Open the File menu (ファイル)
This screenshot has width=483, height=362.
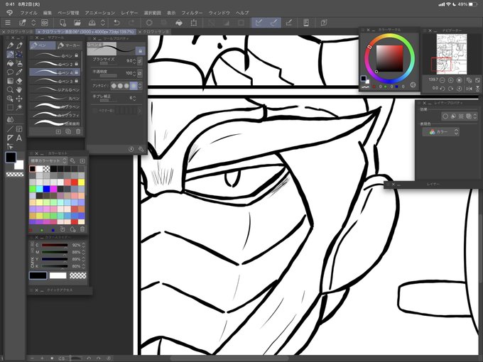coord(28,13)
